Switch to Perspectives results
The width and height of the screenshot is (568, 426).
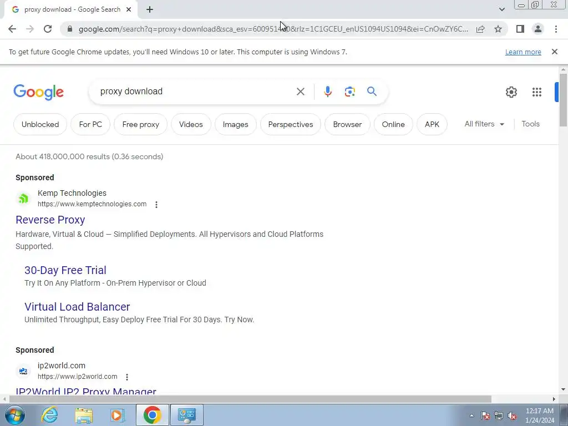pos(291,124)
